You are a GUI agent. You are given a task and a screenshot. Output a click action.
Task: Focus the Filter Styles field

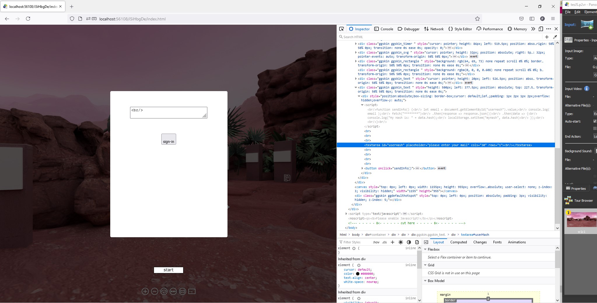pos(354,242)
